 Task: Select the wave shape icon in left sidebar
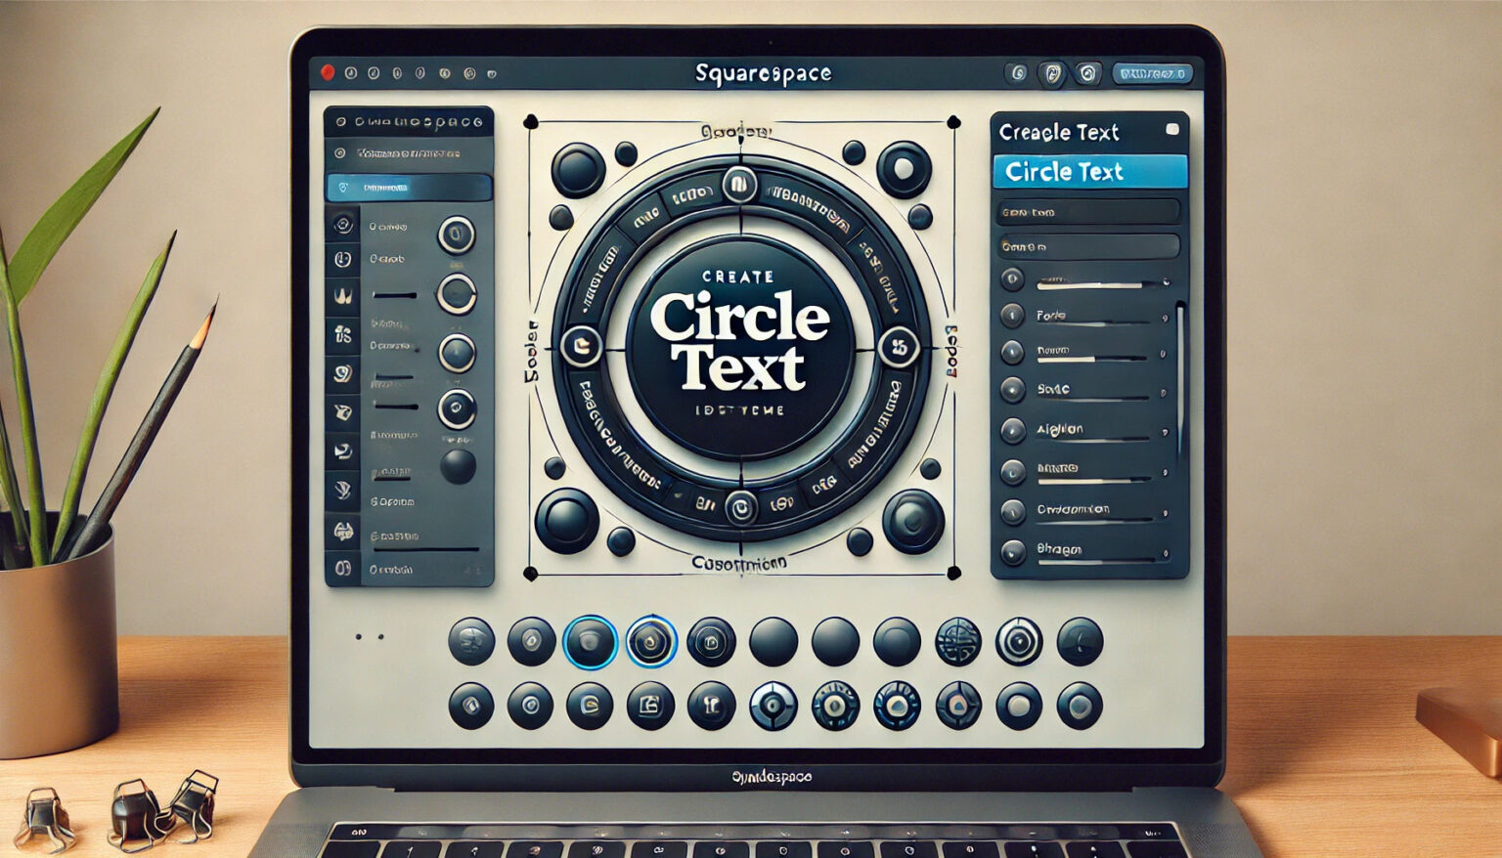[344, 295]
